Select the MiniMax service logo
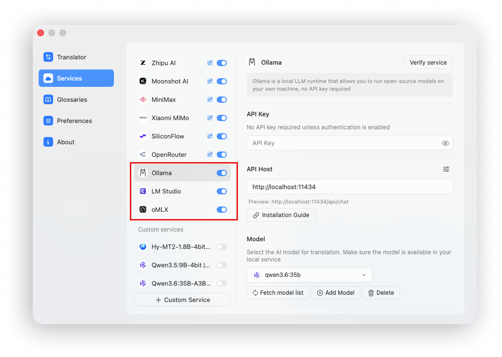The width and height of the screenshot is (502, 357). 143,99
